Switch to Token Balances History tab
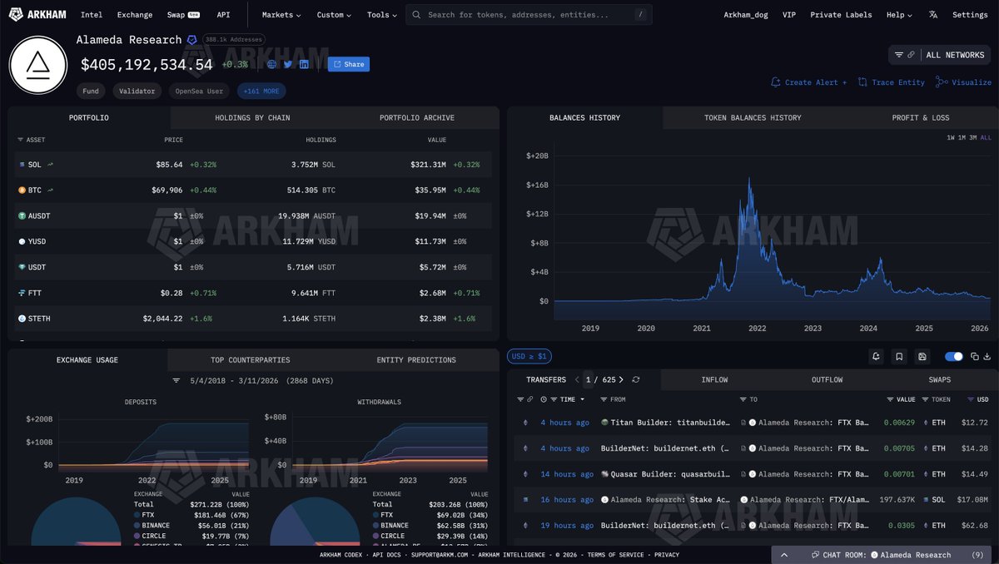This screenshot has height=564, width=999. tap(753, 117)
